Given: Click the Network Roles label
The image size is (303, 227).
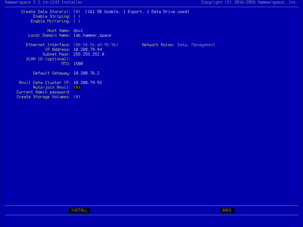Looking at the screenshot, I should (x=158, y=45).
